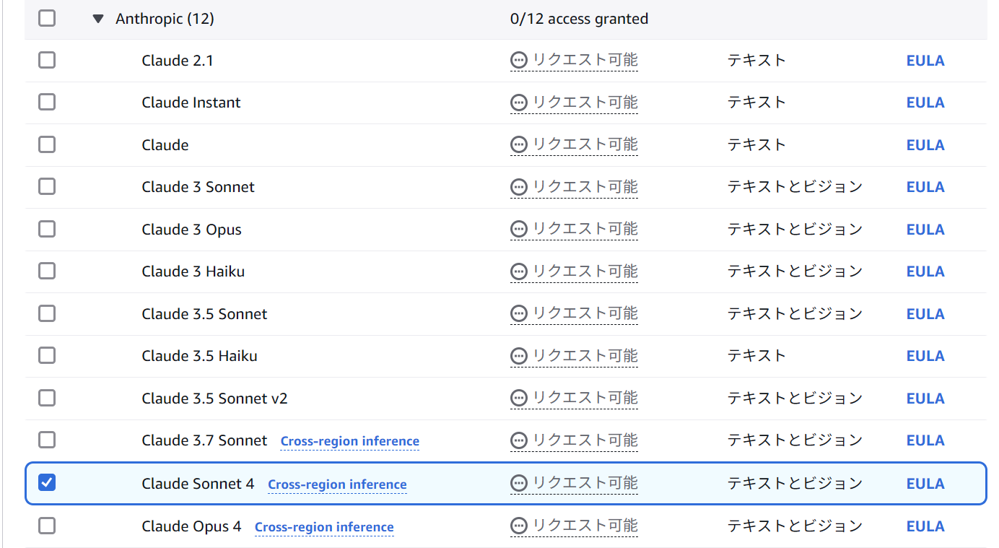Click リクエスト可能 text for Claude Sonnet 4
The width and height of the screenshot is (999, 548).
[x=585, y=483]
